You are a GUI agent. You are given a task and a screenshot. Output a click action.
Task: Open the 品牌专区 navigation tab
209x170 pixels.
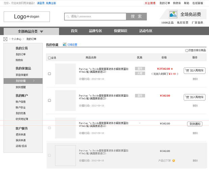tap(95, 31)
